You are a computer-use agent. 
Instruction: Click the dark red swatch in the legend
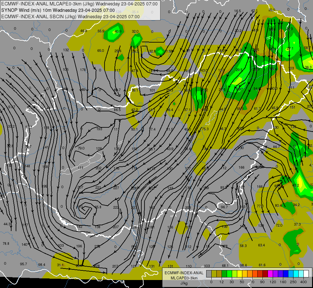pos(265,274)
